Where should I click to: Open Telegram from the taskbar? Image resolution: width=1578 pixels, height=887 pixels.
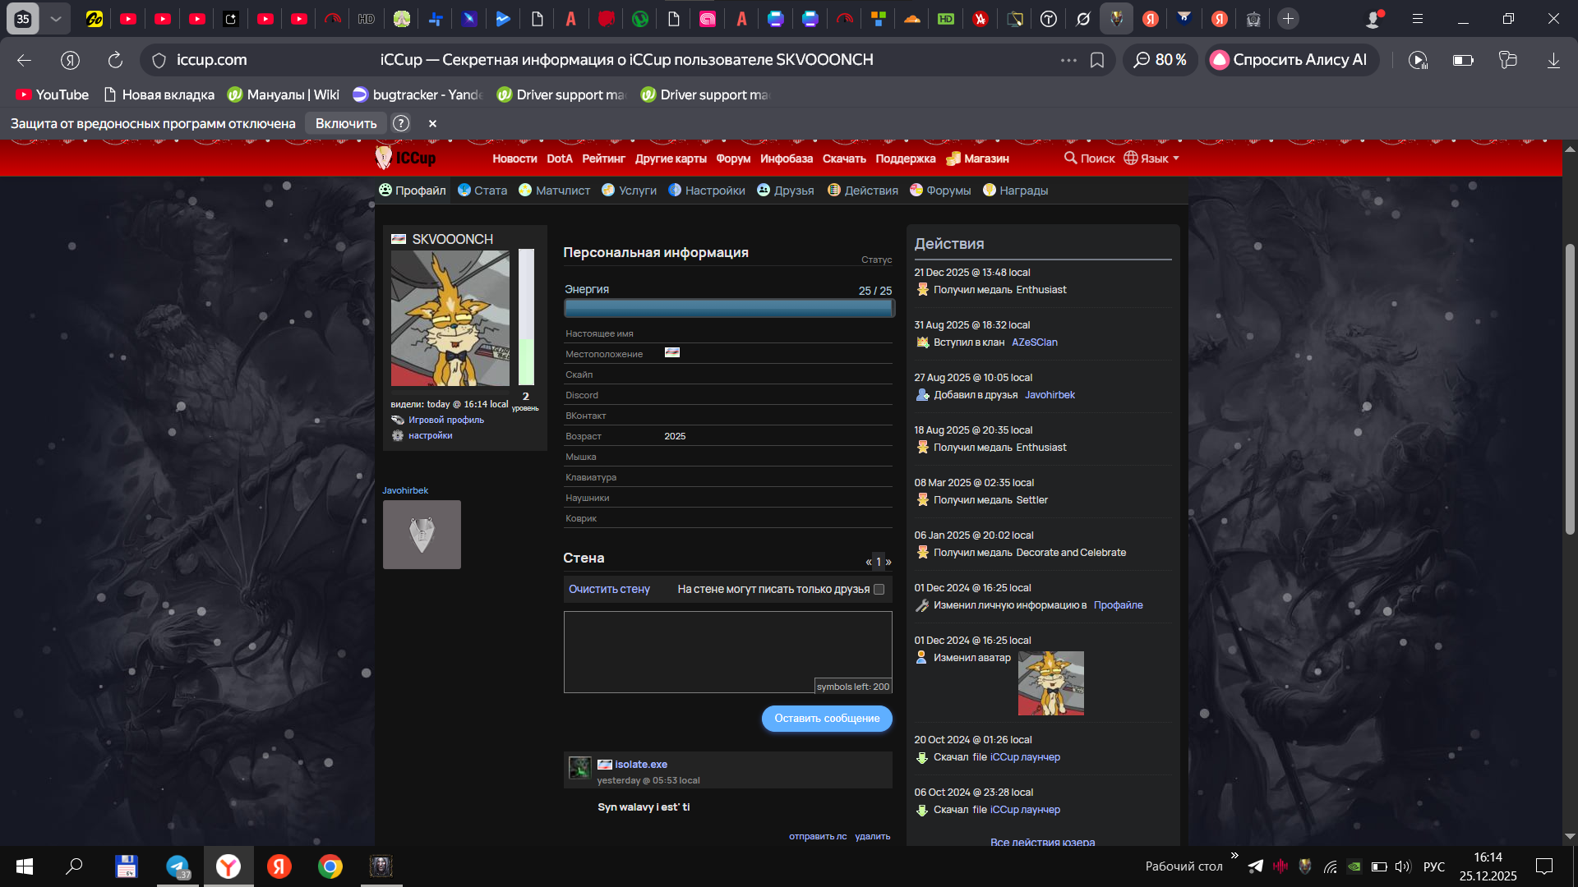pyautogui.click(x=178, y=866)
